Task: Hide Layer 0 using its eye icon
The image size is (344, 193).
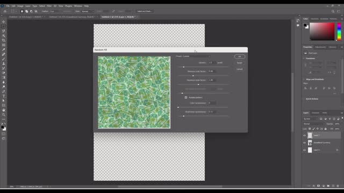Action: pos(304,150)
